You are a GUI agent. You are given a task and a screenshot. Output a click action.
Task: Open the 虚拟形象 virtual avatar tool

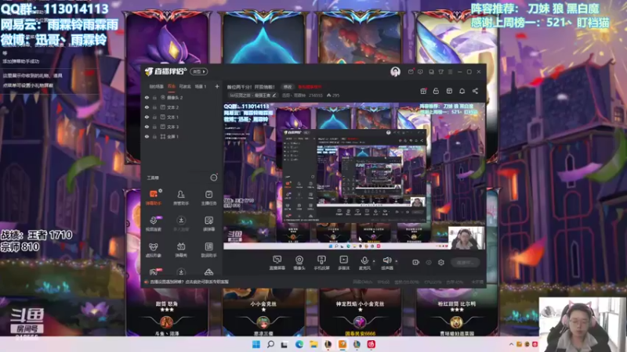pyautogui.click(x=154, y=250)
